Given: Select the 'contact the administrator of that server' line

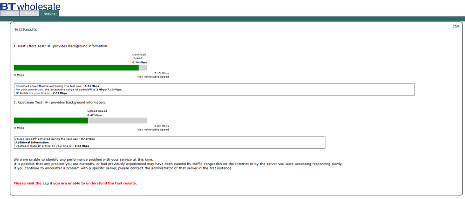Looking at the screenshot, I should (123, 168).
